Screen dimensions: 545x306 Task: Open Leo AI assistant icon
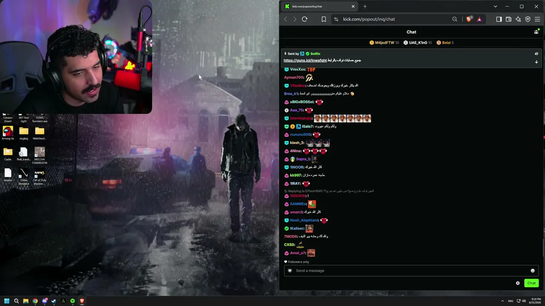[518, 19]
